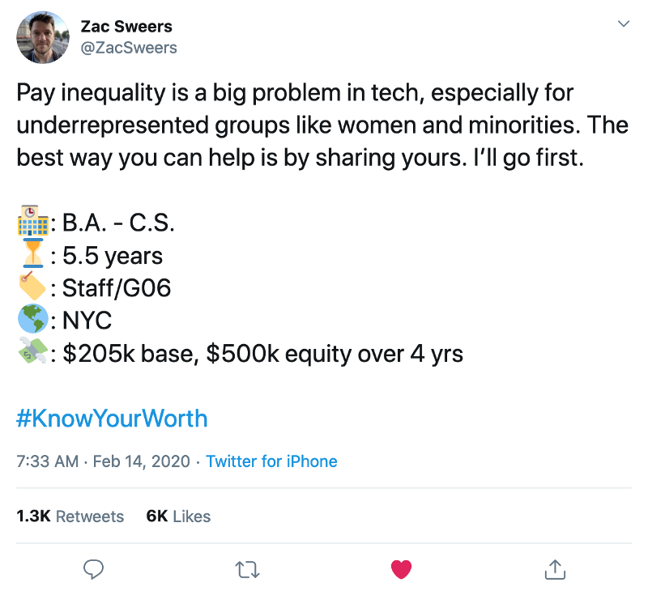Unlike the tweet via red heart
The width and height of the screenshot is (648, 595).
[401, 569]
